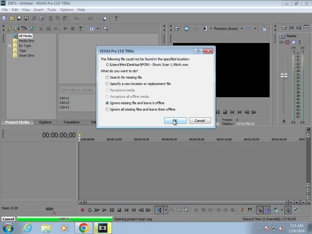Toggle Loop Playback in transport bar
The image size is (312, 234).
pyautogui.click(x=90, y=210)
